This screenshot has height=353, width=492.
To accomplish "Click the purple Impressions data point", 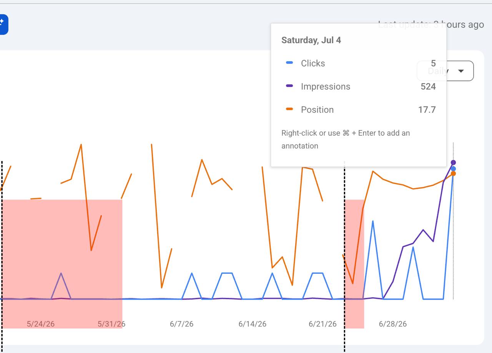I will [x=453, y=163].
